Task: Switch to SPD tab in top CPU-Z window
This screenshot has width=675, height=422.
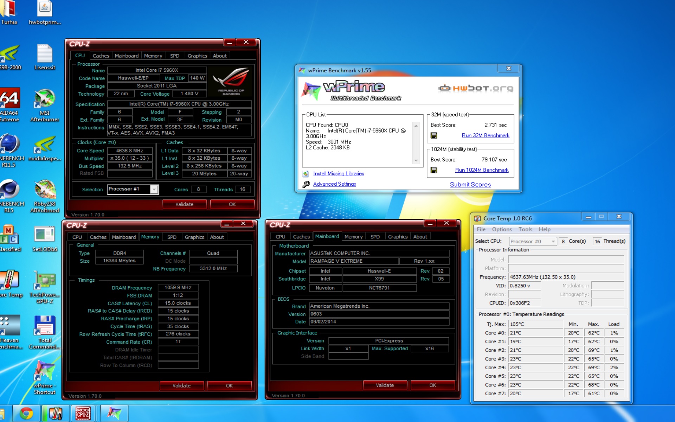Action: coord(175,56)
